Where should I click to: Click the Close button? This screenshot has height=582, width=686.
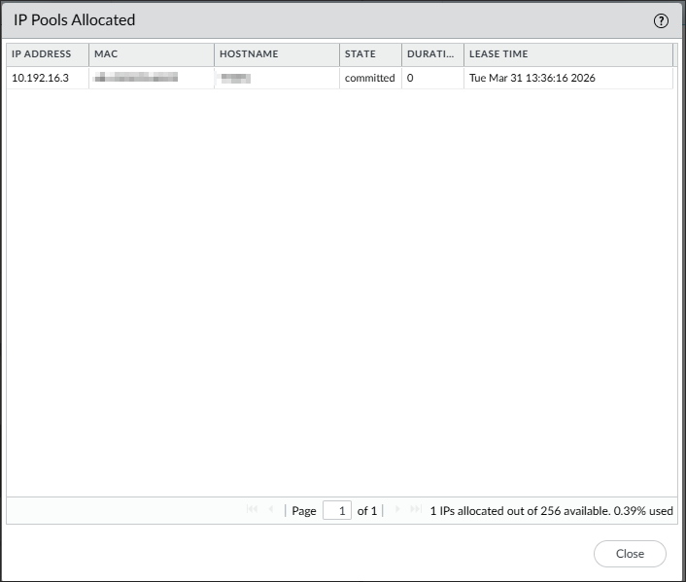630,554
